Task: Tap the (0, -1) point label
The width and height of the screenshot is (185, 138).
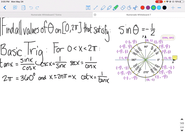Action: tap(150, 80)
